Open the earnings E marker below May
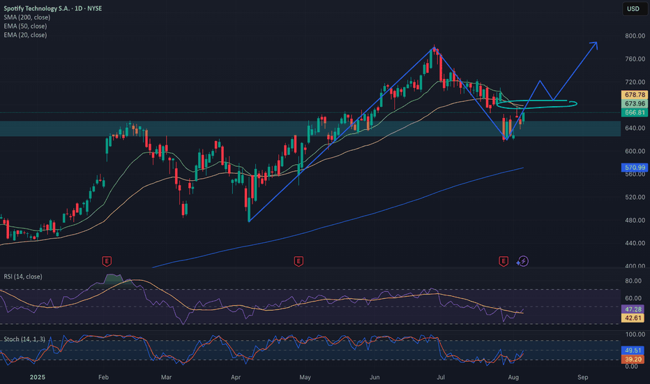Screen dimensions: 650x384 [x=298, y=261]
